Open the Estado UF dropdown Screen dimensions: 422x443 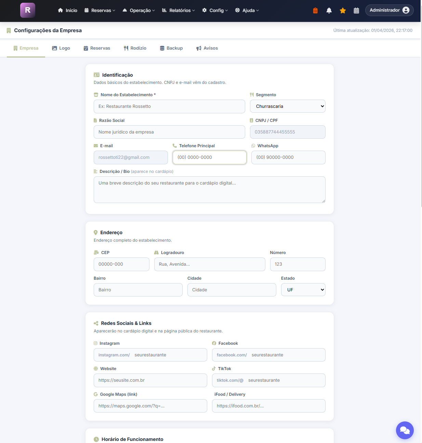tap(303, 290)
